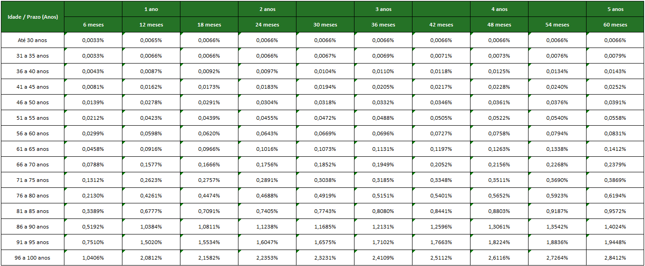Click the "46 a 50 anos" row label
Screen dimensions: 645x266
click(x=32, y=102)
